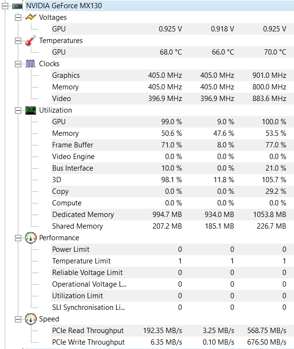Select the Bus Interface row

(x=72, y=168)
